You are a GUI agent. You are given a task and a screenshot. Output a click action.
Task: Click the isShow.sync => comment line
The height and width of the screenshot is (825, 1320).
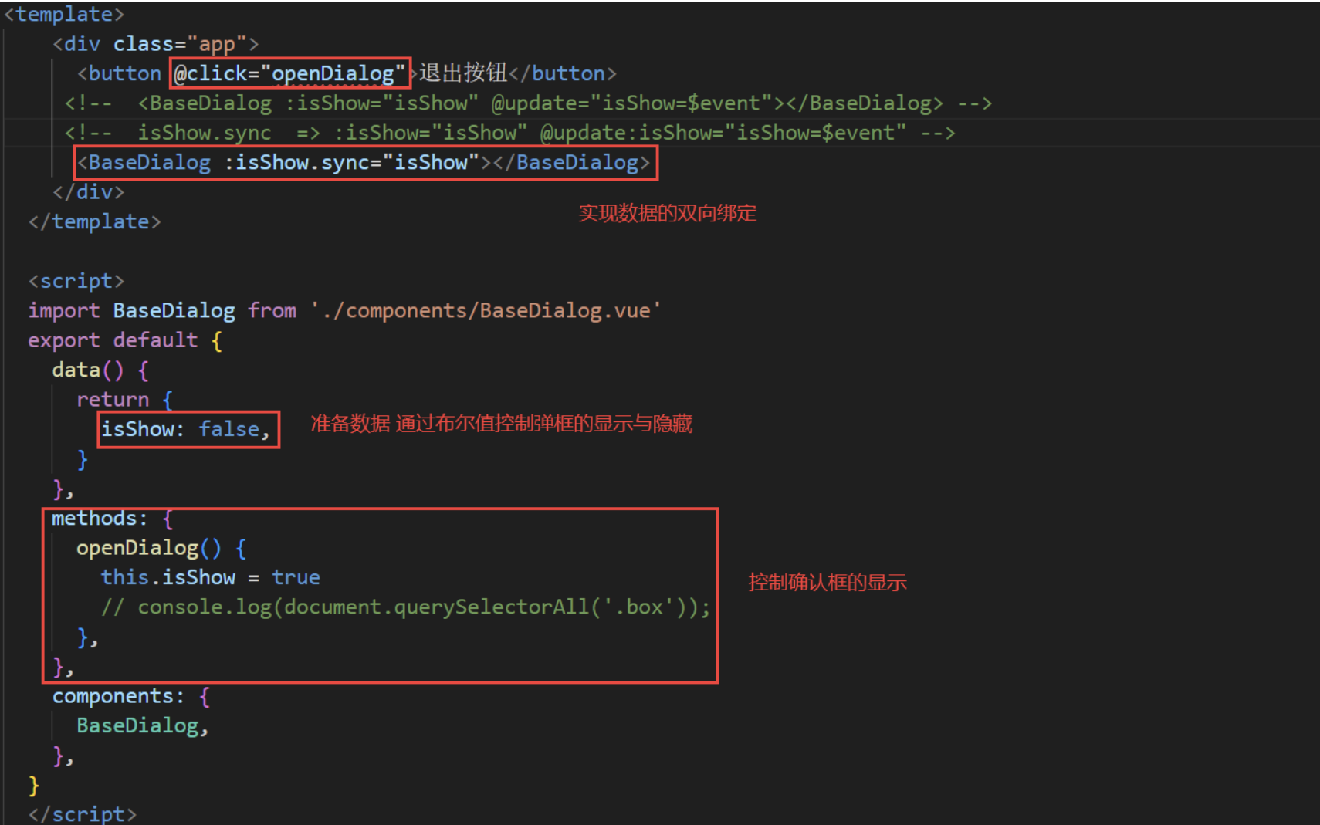click(509, 133)
